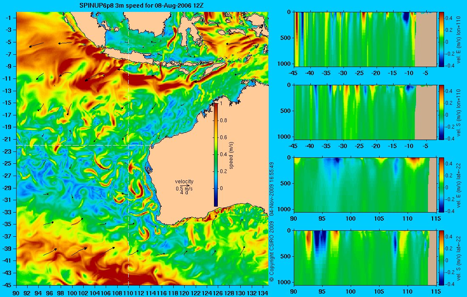Click the '04-Nov-2009 16:55:49' timestamp

pos(271,189)
